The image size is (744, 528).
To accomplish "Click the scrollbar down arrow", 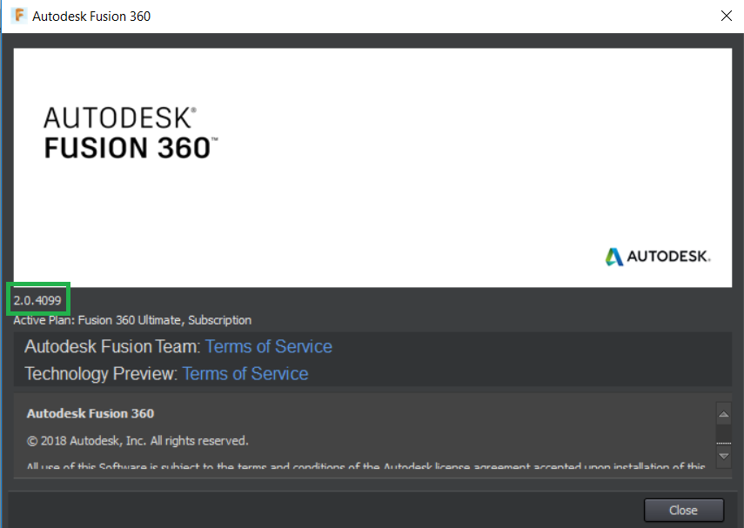I will pos(724,455).
